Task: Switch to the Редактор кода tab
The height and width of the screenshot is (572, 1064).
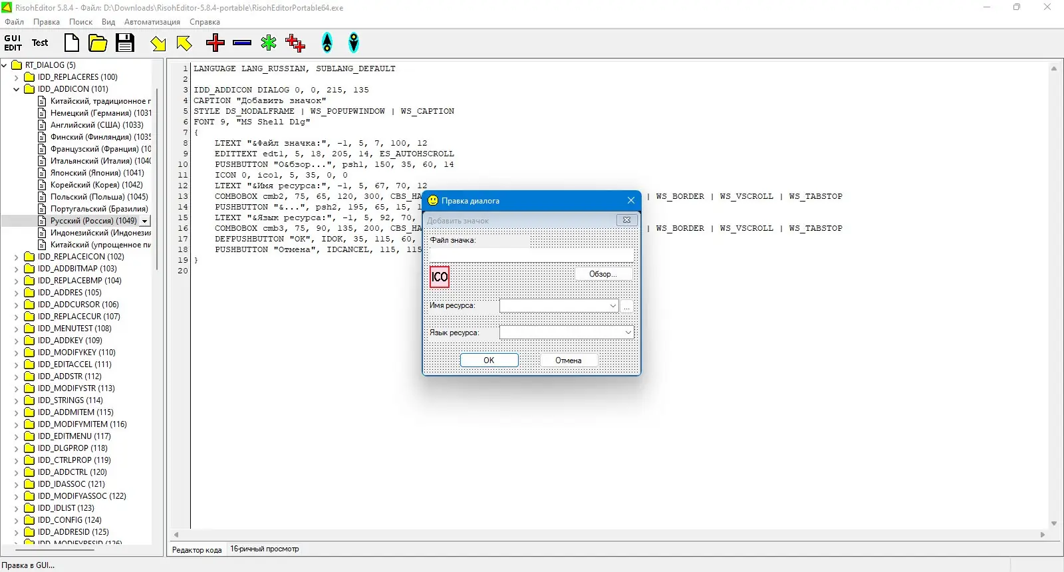Action: (x=197, y=549)
